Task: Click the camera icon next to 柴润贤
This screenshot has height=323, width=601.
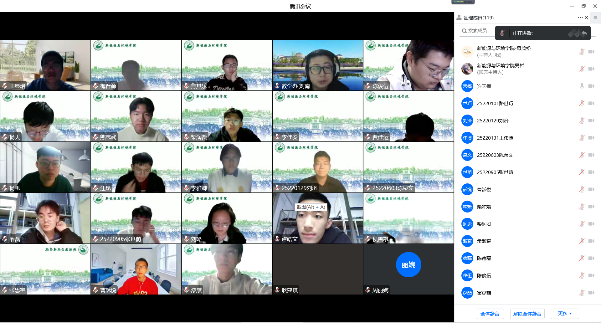Action: click(591, 224)
